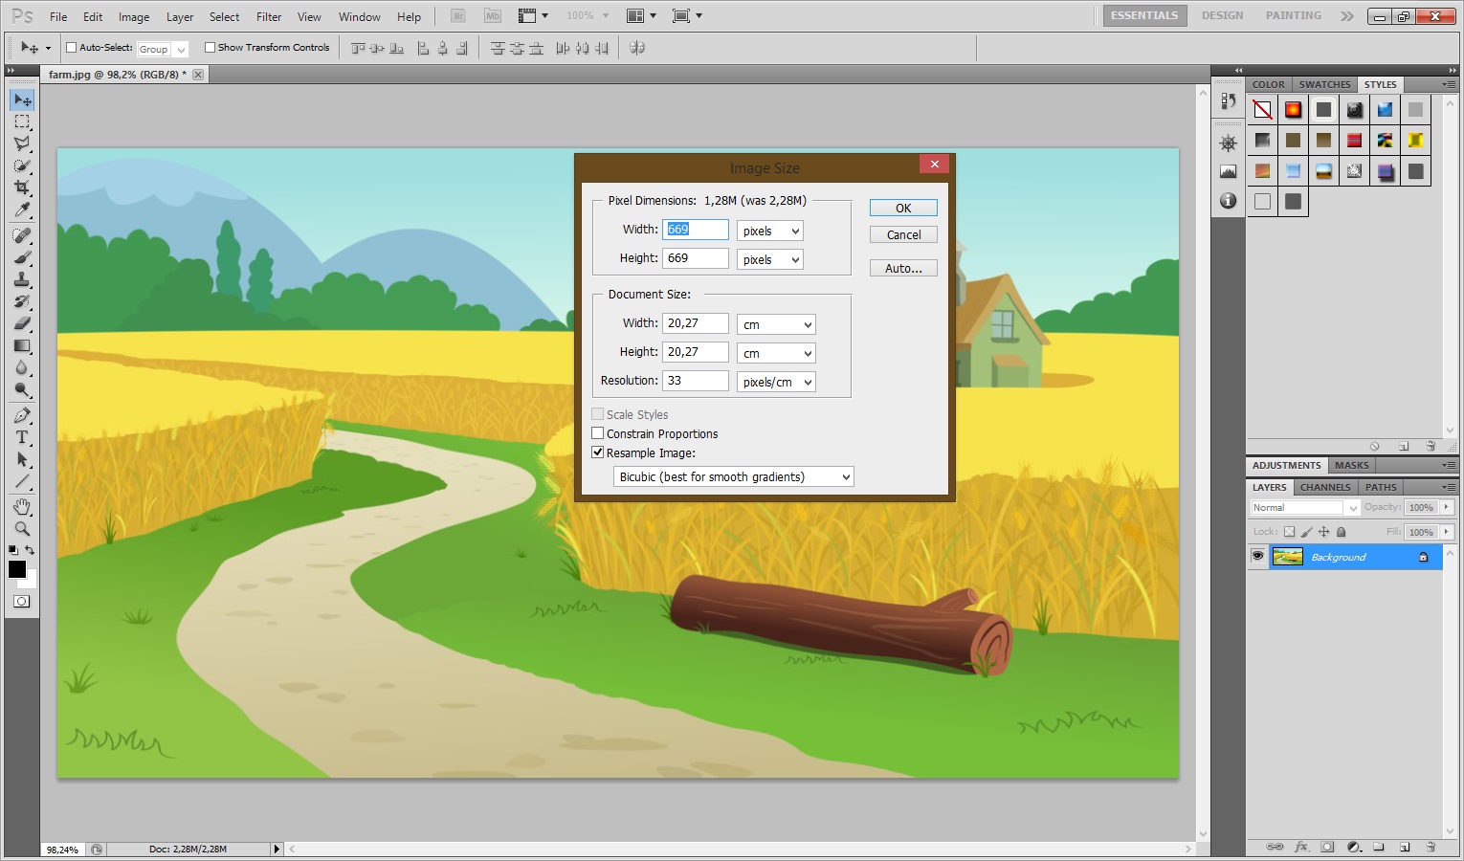Uncheck Resample Image option
This screenshot has height=861, width=1464.
(598, 453)
